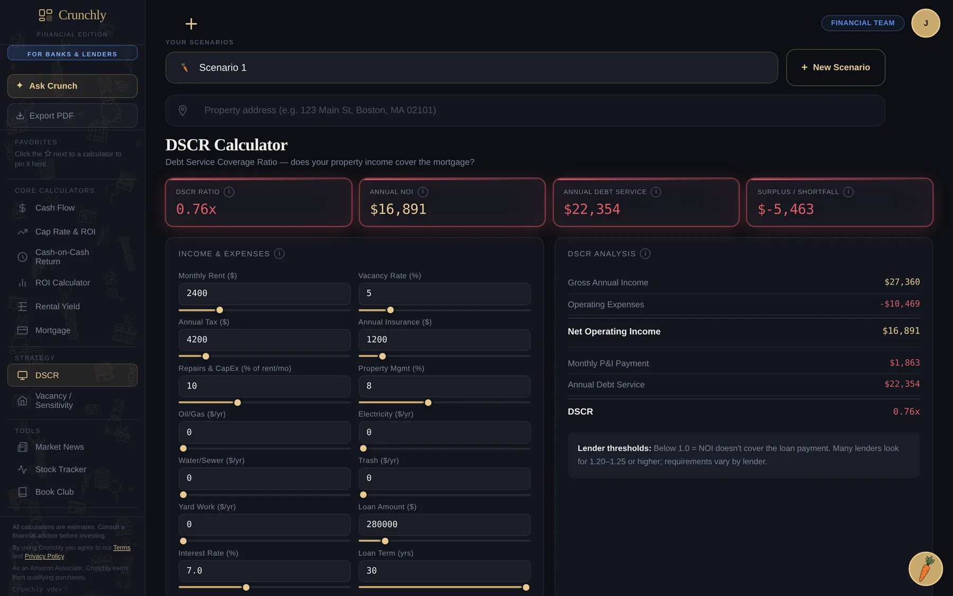Click the Ask Crunch button
Screen dimensions: 953x596
point(73,86)
